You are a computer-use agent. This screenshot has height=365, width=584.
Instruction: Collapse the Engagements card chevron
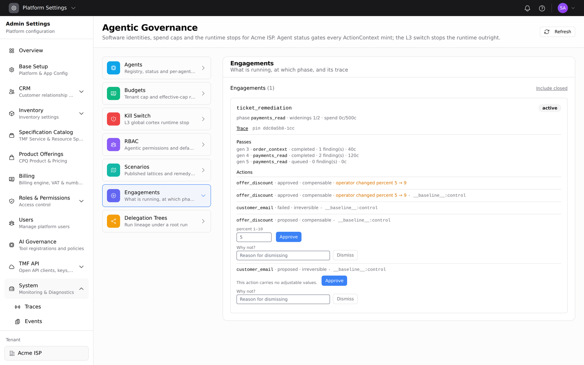tap(203, 196)
